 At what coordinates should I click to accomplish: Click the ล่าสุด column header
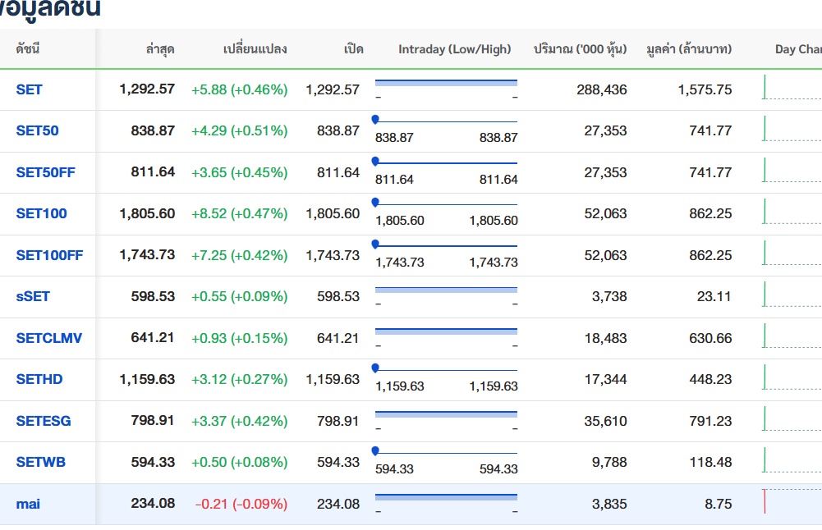[160, 49]
